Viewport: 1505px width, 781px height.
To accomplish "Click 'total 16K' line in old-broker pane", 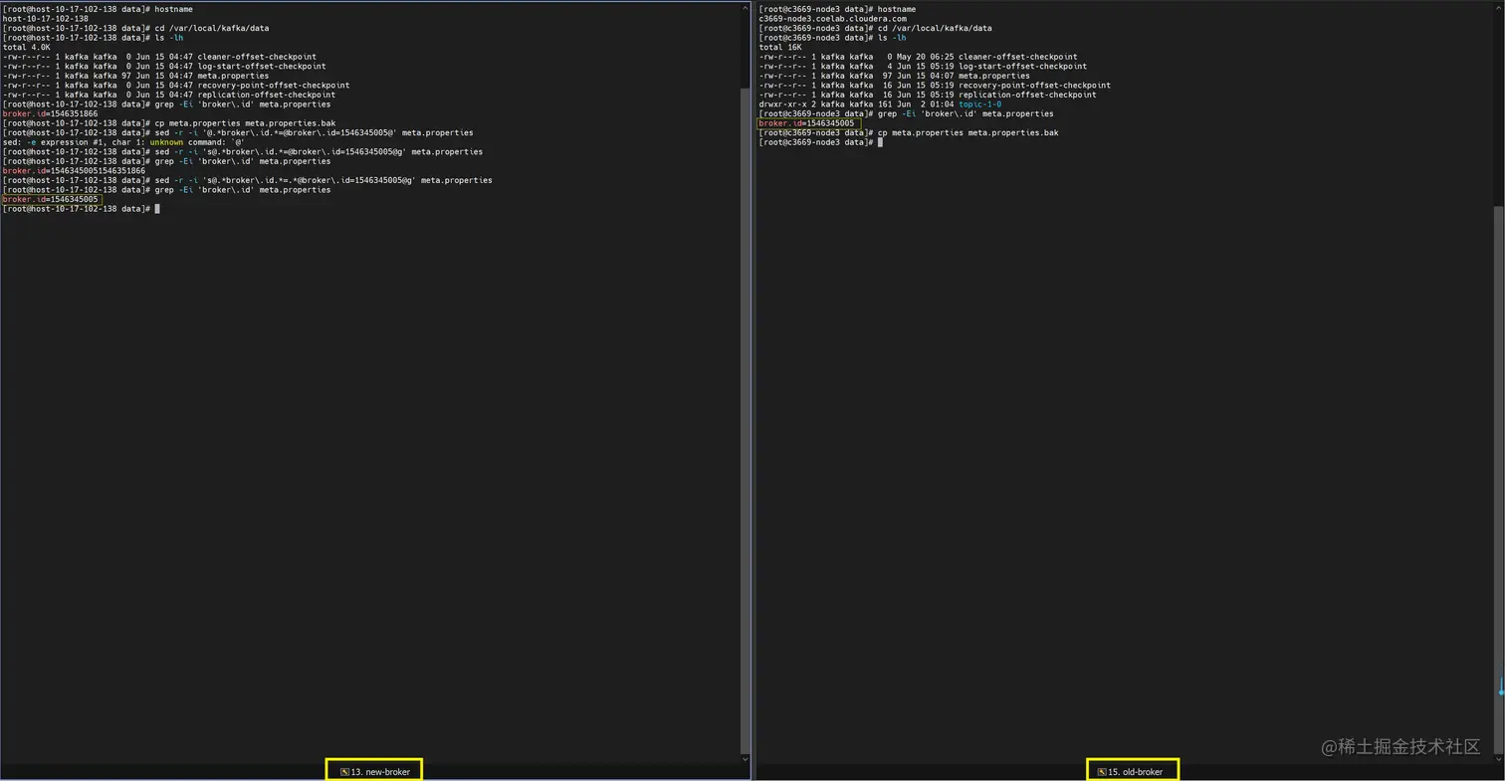I will (x=780, y=47).
